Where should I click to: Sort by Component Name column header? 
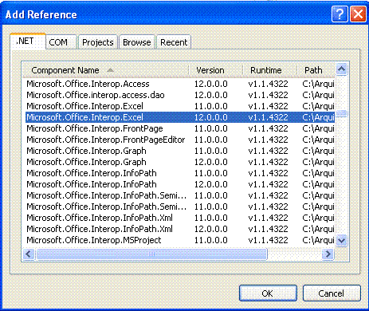(x=105, y=70)
